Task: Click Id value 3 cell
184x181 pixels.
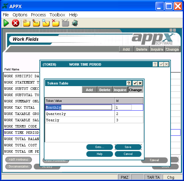Action: (x=129, y=120)
